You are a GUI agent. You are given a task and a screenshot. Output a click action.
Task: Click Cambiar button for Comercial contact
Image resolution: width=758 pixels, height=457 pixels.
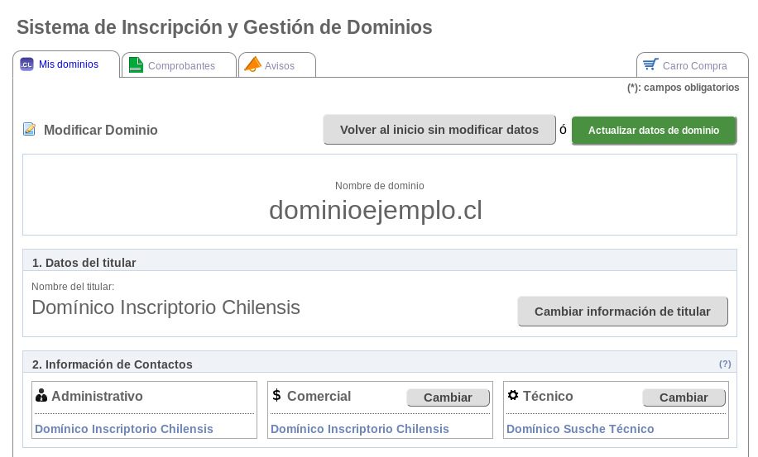point(448,397)
